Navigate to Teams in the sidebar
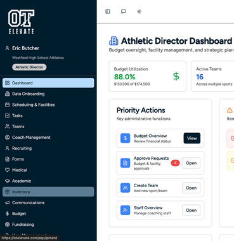Screen dimensions: 234x241 48,126
